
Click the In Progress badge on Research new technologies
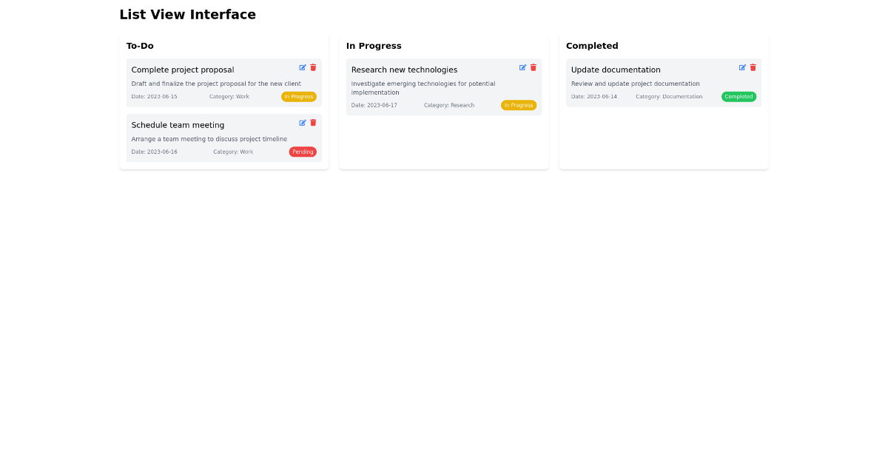pyautogui.click(x=519, y=105)
